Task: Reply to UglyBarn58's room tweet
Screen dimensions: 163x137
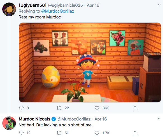Action: click(x=21, y=108)
